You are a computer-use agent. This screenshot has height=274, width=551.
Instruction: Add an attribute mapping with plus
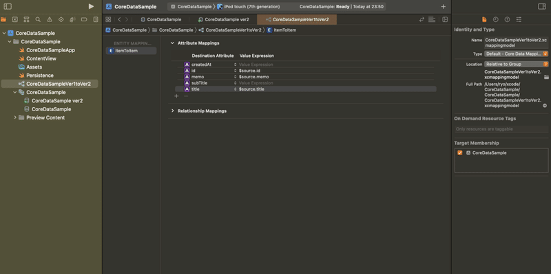176,96
